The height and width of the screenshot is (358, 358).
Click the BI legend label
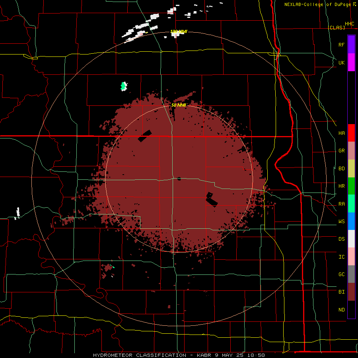click(x=341, y=292)
